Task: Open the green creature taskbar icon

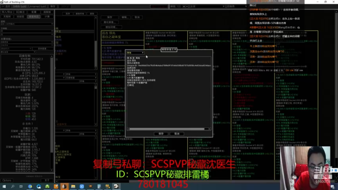Action: [x=47, y=186]
